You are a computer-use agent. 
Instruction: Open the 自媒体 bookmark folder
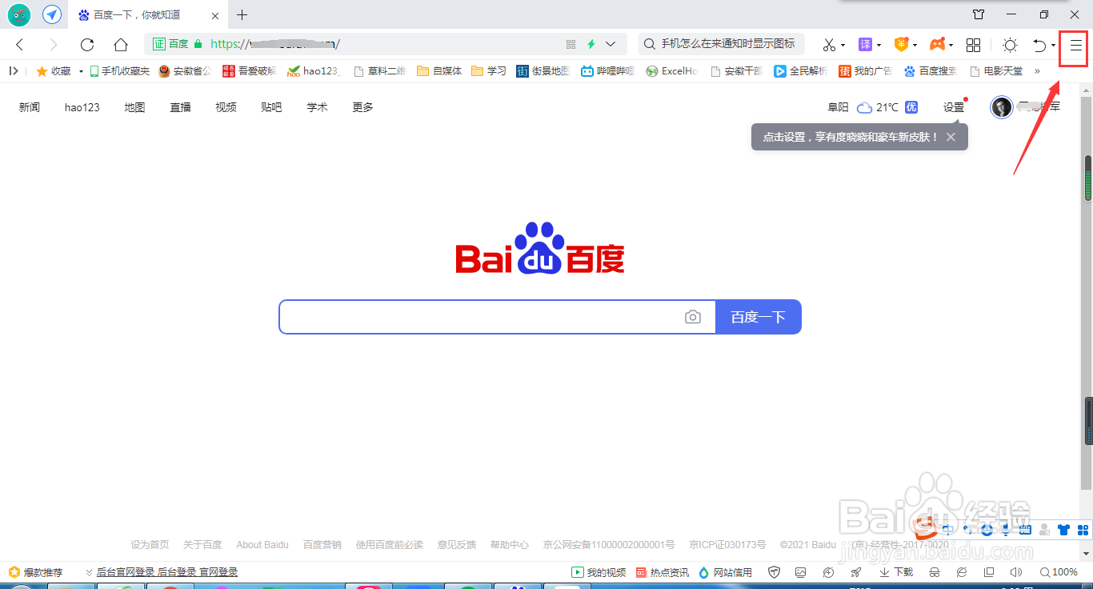tap(439, 70)
